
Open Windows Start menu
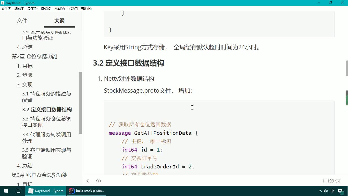pyautogui.click(x=6, y=191)
